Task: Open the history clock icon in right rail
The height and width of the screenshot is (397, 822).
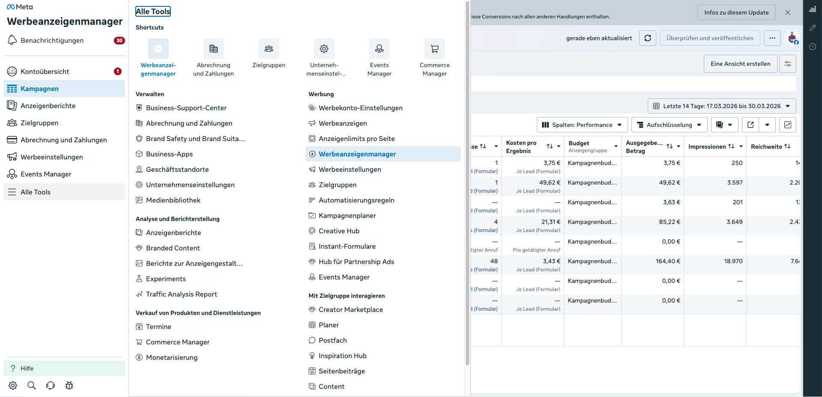Action: tap(813, 47)
